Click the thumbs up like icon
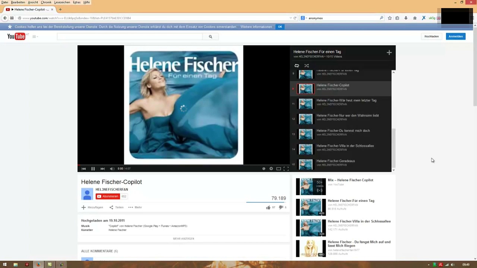Viewport: 477px width, 268px height. tap(268, 207)
